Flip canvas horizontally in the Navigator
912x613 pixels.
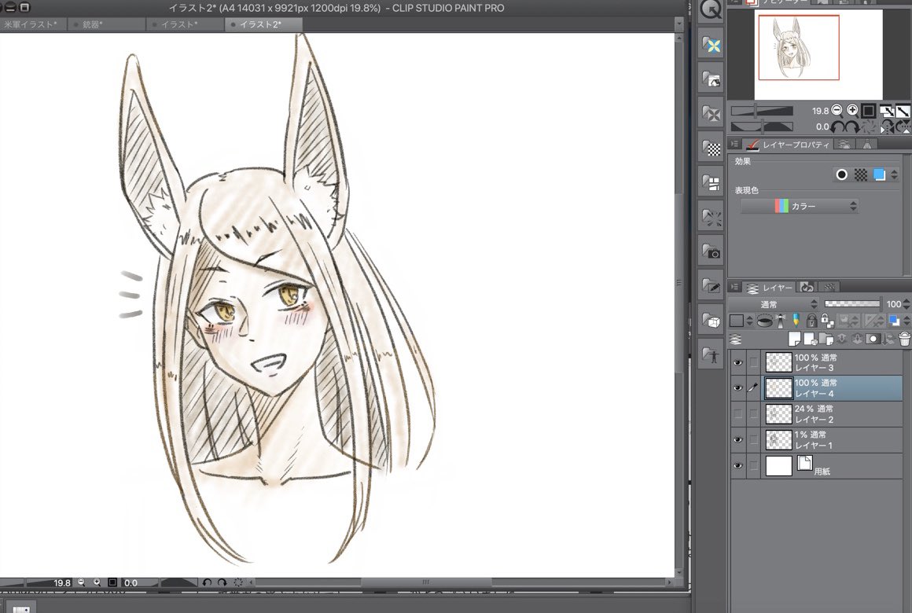coord(888,127)
